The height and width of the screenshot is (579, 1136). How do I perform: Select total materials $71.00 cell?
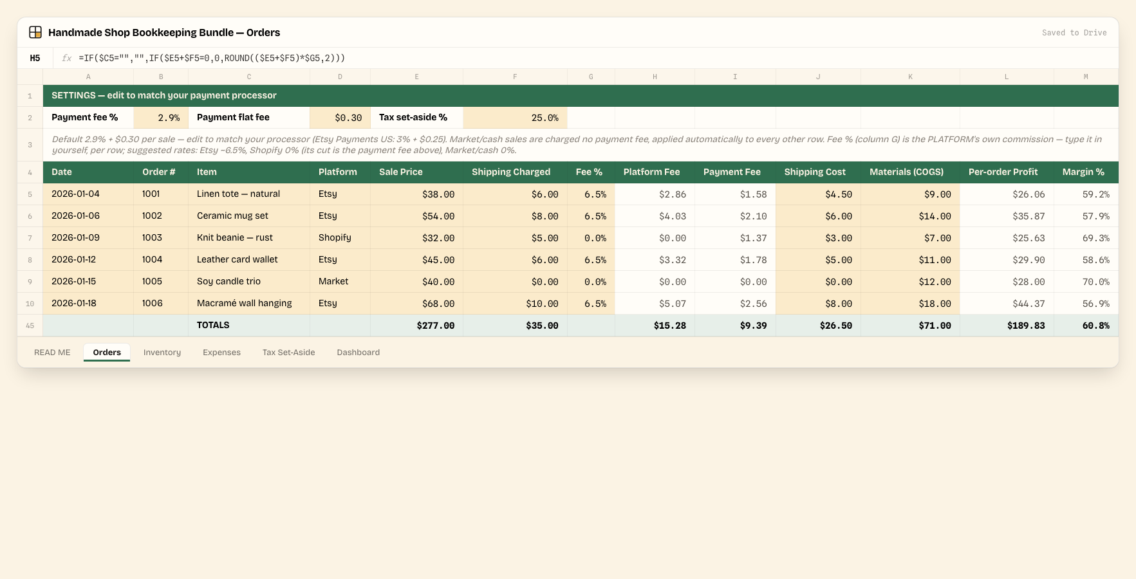point(910,326)
